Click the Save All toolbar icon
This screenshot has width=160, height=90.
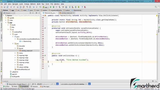(x=4, y=7)
